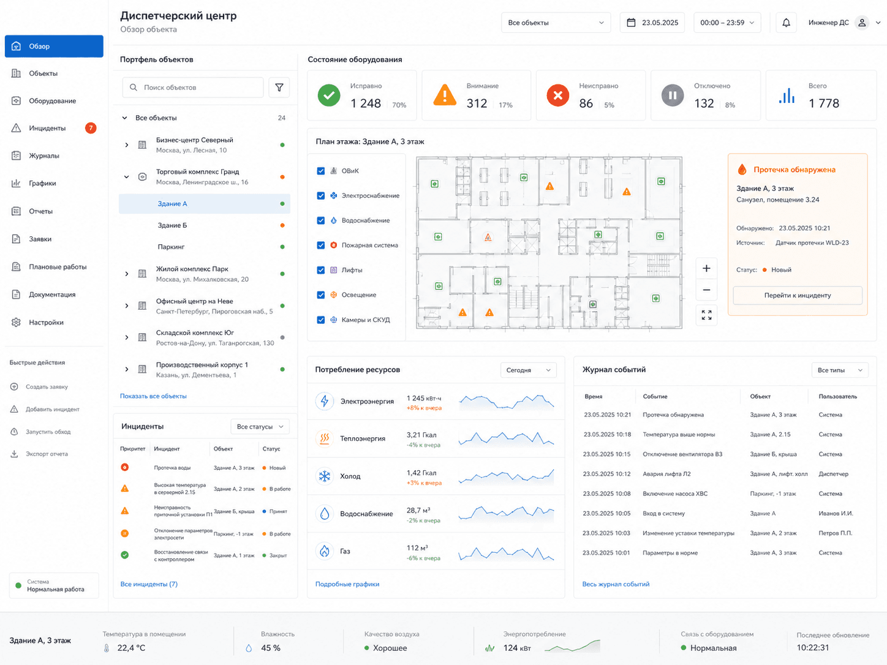Expand the floor plan to fullscreen
This screenshot has height=665, width=887.
[706, 315]
